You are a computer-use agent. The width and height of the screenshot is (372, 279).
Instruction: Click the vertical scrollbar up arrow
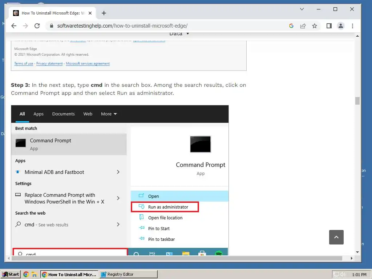coord(357,36)
